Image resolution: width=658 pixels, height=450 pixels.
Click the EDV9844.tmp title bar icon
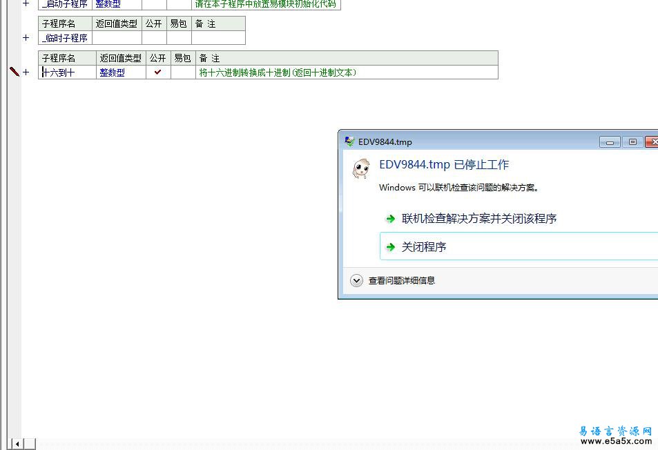click(x=349, y=141)
